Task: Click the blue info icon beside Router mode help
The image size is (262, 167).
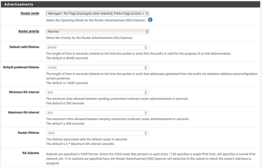Action: [x=150, y=20]
